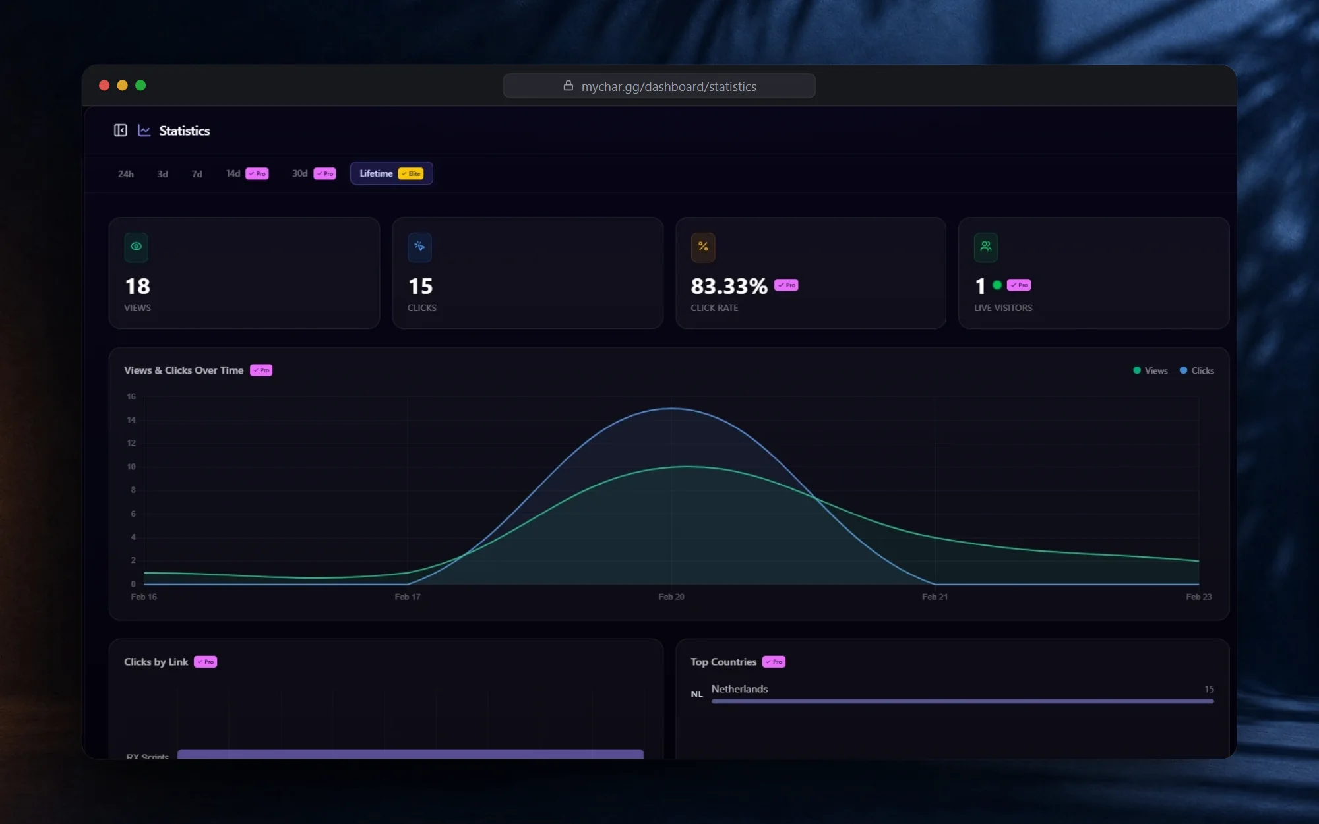Click the Feb 20 axis label
The height and width of the screenshot is (824, 1319).
[671, 597]
